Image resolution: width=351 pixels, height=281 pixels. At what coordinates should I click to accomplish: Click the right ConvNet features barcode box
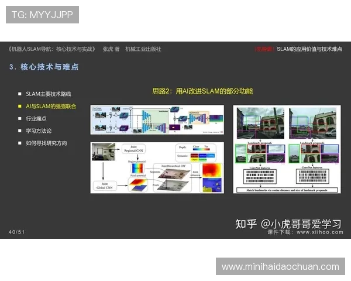(312, 176)
